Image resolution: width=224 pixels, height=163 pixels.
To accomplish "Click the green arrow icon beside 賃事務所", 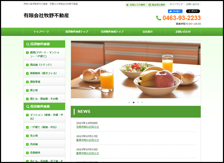I will [x=27, y=73].
